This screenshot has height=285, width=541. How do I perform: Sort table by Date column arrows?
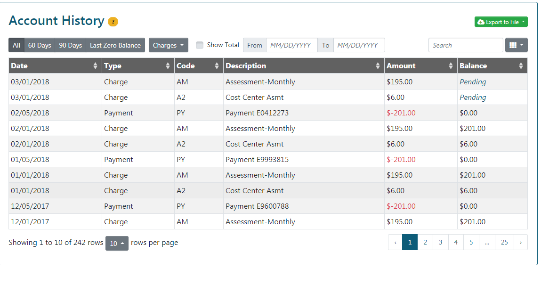(96, 66)
